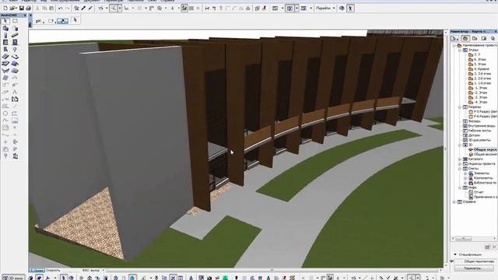Toggle the pressed guide lines toolbar button
The image size is (498, 280).
click(x=113, y=9)
